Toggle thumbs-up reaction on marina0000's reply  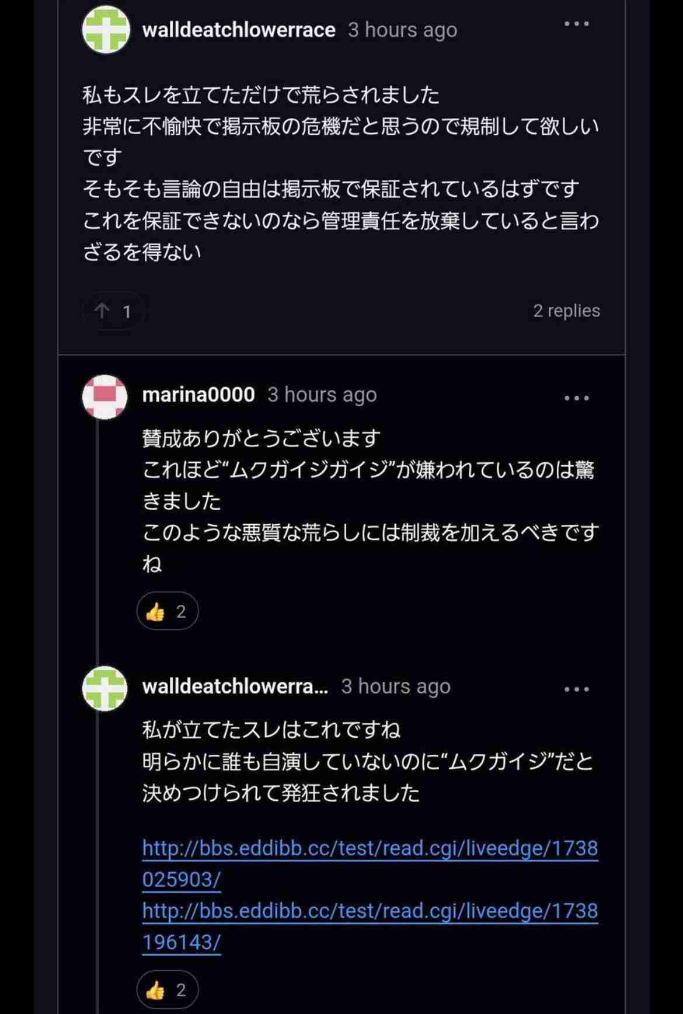coord(168,611)
